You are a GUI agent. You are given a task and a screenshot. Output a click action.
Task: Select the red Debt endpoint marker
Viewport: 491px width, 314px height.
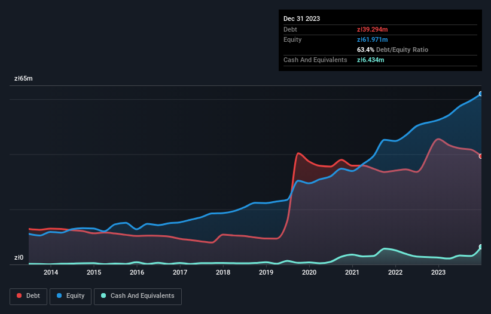481,156
